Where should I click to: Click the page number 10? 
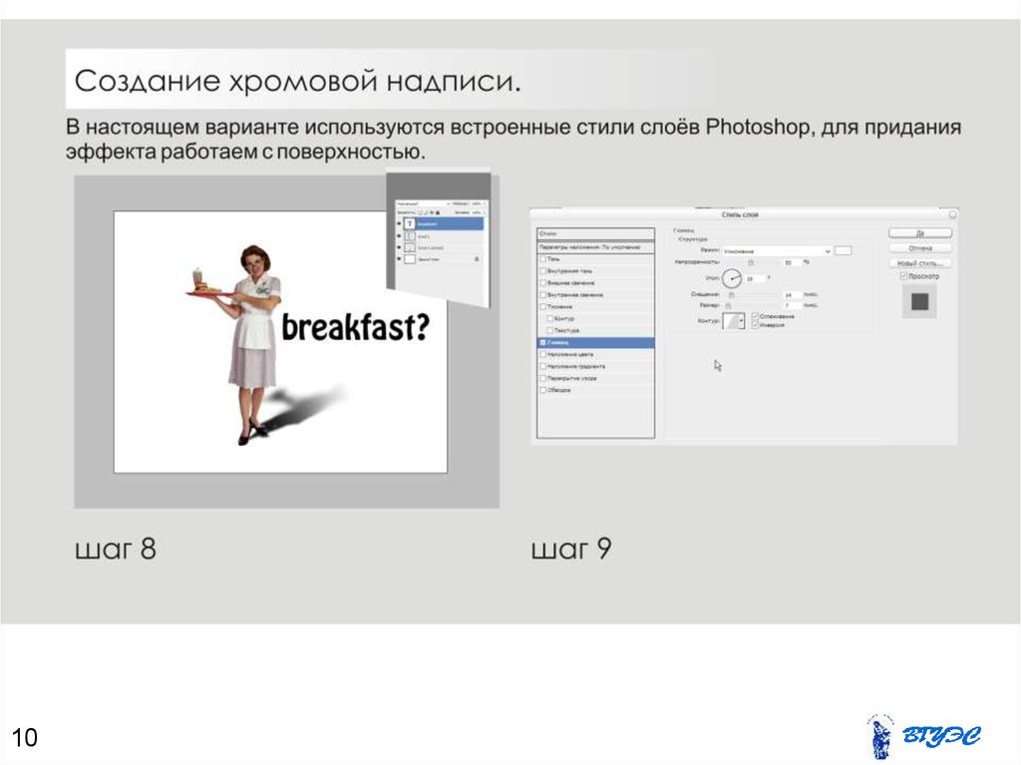click(x=25, y=738)
